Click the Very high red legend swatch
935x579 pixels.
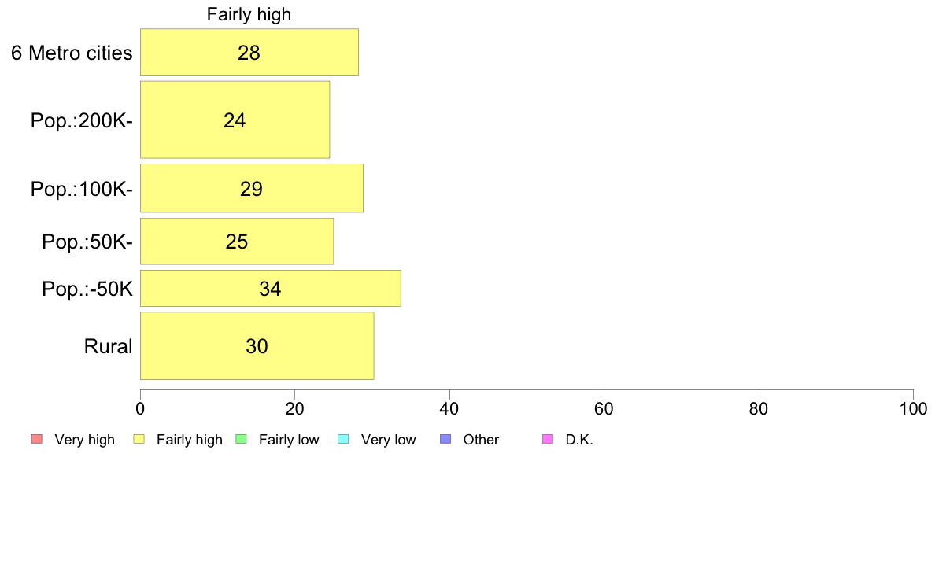pos(37,440)
